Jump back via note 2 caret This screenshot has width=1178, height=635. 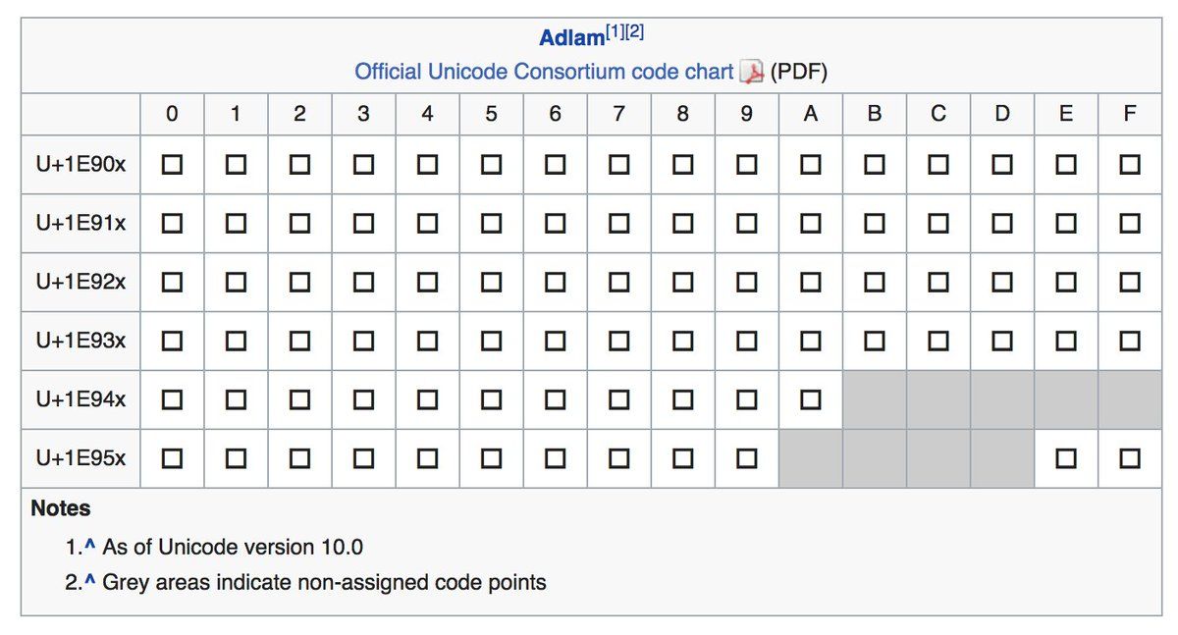point(89,582)
